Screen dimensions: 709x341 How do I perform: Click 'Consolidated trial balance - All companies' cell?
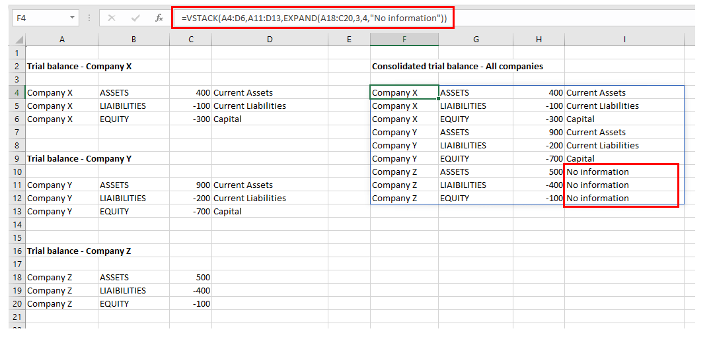[x=457, y=67]
